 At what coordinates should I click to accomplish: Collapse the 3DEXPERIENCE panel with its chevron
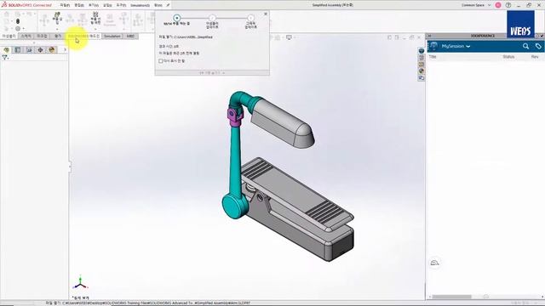pos(429,36)
